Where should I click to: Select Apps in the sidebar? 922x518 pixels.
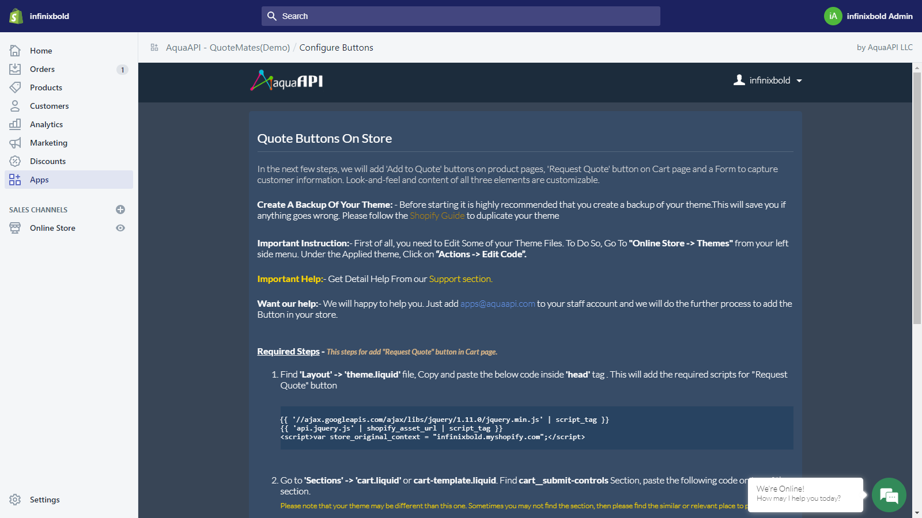tap(69, 180)
